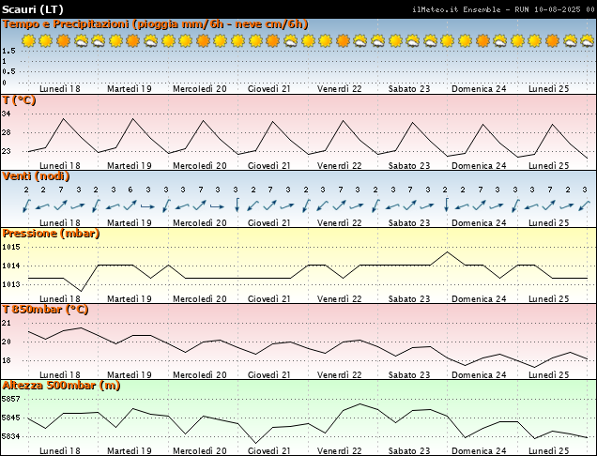Click straight-down wind arrow at start of Giovedì 21
The image size is (597, 456).
(237, 205)
